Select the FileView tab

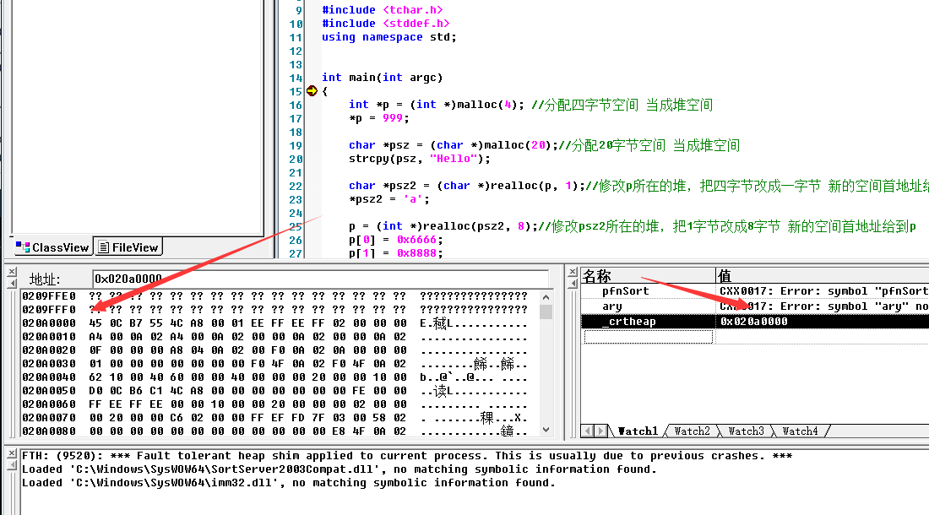(x=128, y=247)
